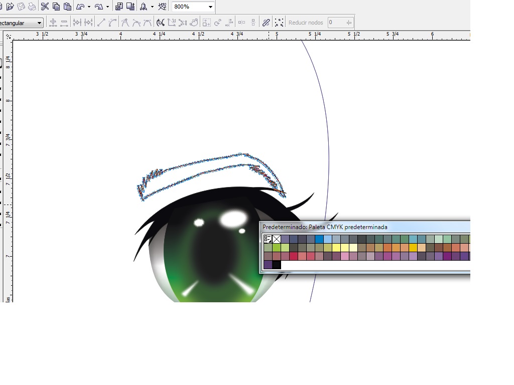The image size is (514, 385).
Task: Select the bright blue palette swatch
Action: point(319,239)
